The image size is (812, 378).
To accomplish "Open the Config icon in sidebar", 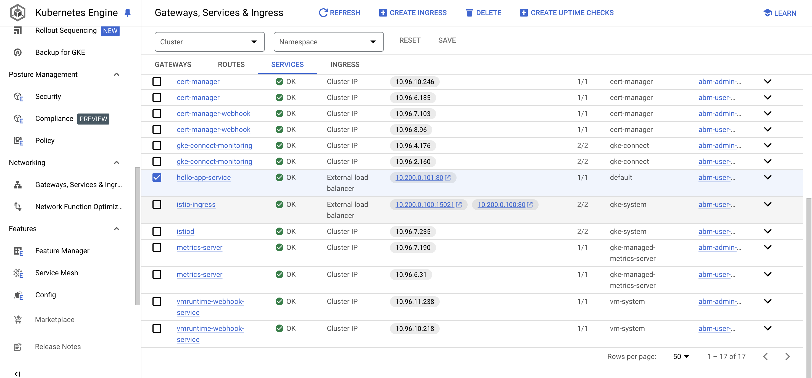I will pos(18,295).
